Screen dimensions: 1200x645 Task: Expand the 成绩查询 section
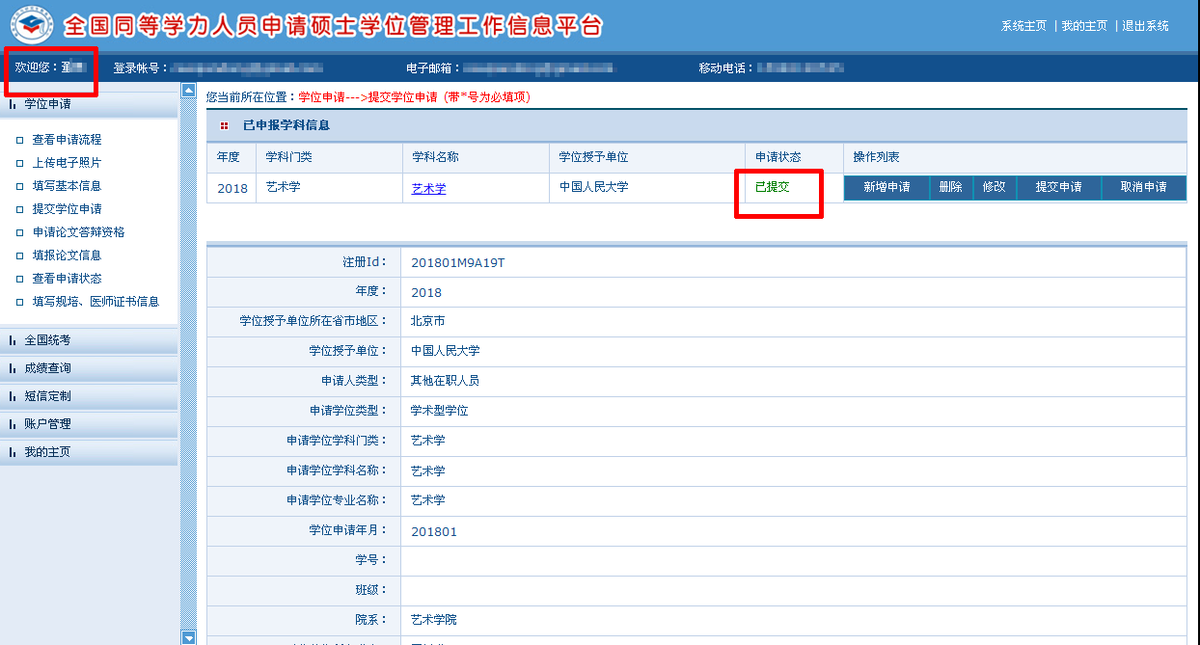pos(47,368)
